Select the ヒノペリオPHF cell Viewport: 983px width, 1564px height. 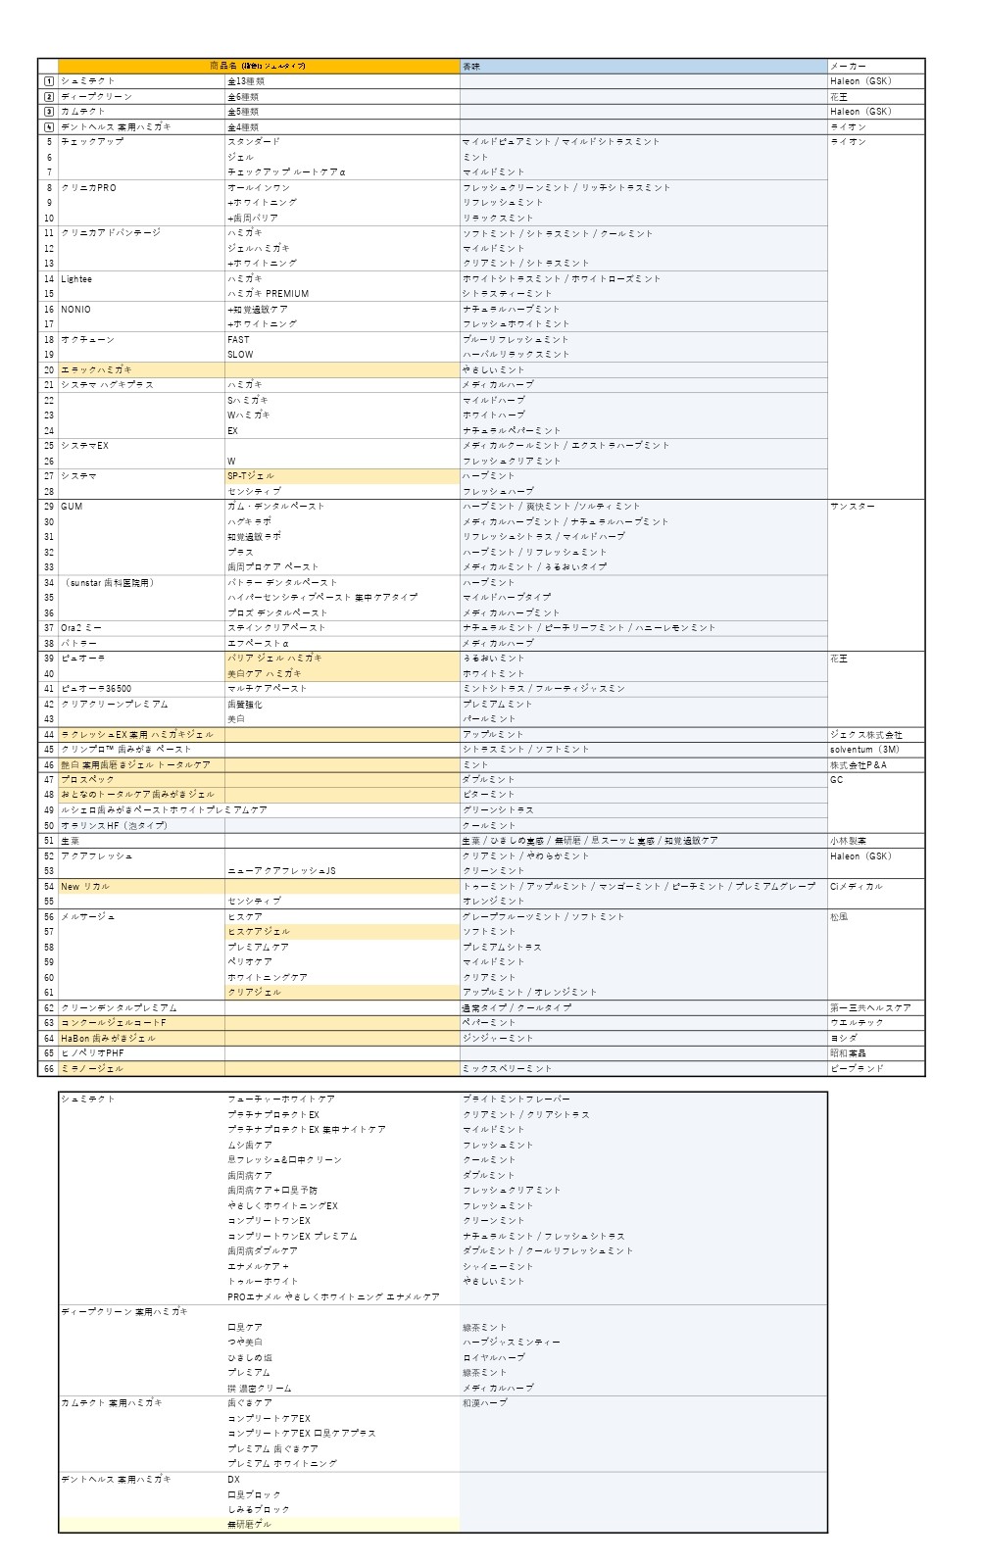coord(141,1053)
